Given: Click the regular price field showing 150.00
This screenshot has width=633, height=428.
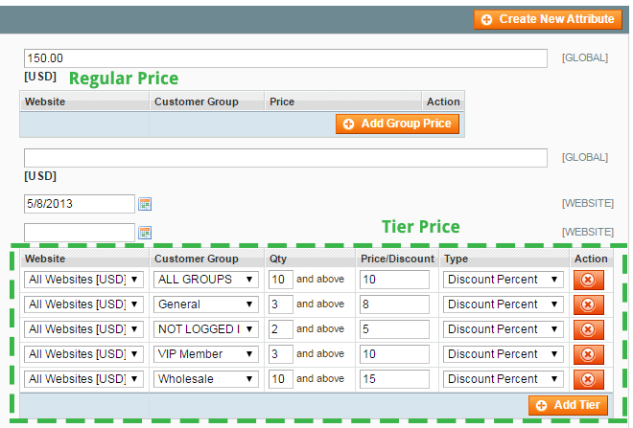Looking at the screenshot, I should [x=285, y=58].
